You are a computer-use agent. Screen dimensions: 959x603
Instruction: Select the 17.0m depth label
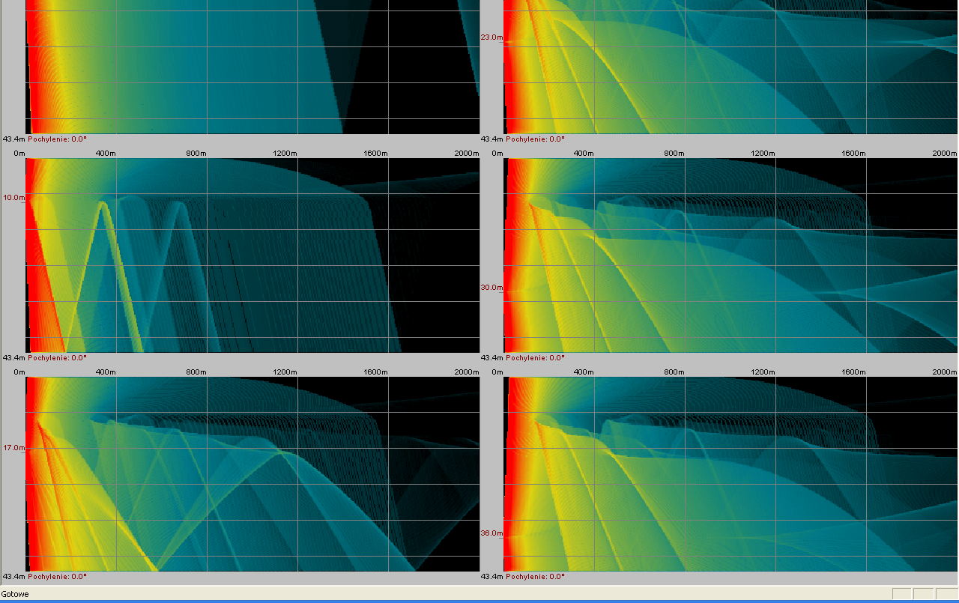13,448
